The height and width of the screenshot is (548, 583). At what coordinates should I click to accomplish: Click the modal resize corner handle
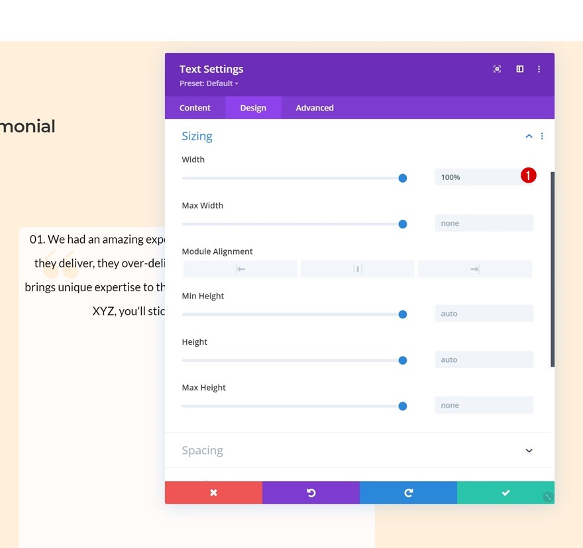(548, 497)
